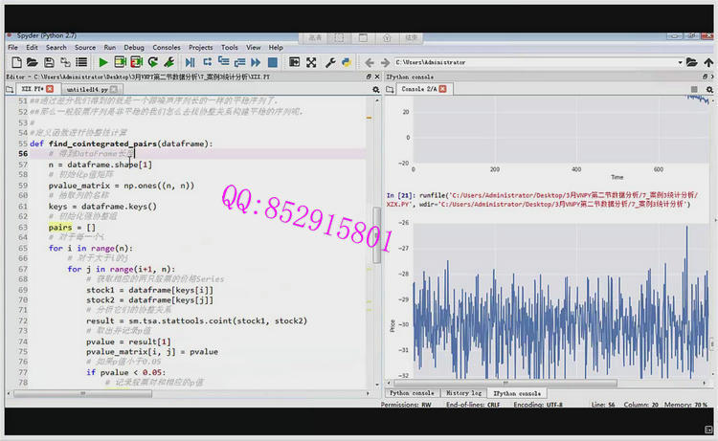This screenshot has height=441, width=718.
Task: Click the green Run file button
Action: tap(102, 62)
